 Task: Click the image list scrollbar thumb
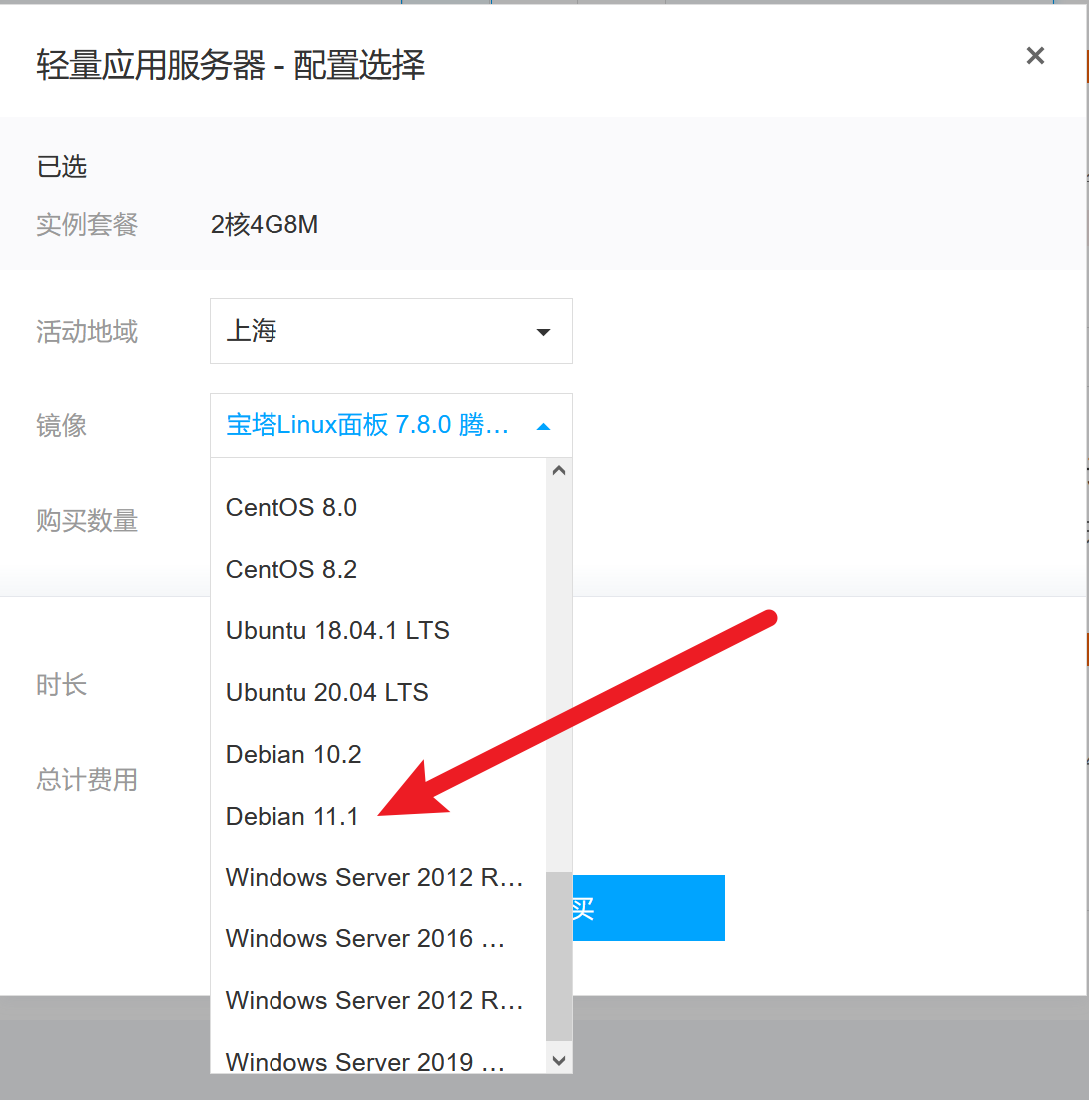coord(559,957)
